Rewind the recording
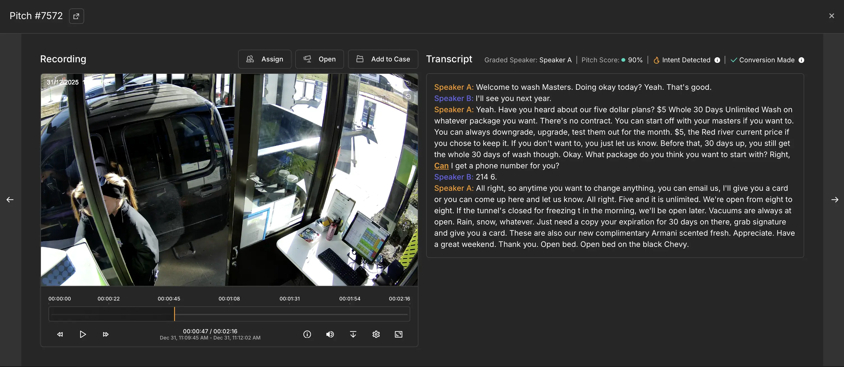The image size is (844, 367). click(x=60, y=334)
